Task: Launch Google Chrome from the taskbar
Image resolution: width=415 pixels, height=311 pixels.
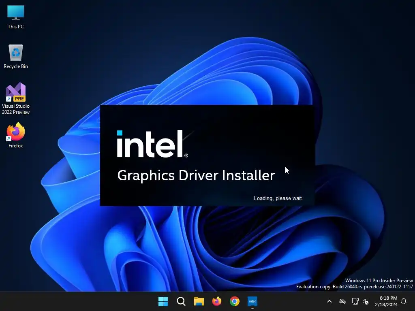Action: coord(235,301)
